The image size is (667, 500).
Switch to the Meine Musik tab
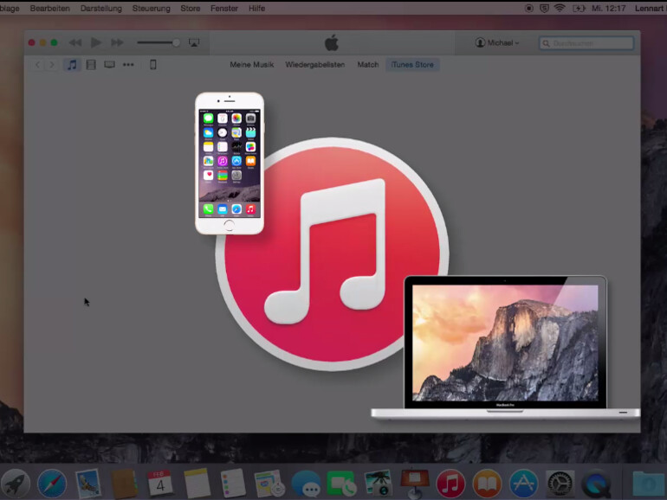pos(252,65)
